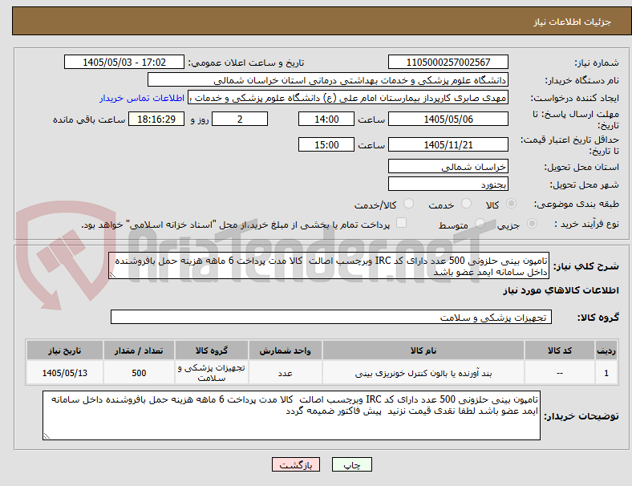Click the کد کالا column header
Viewport: 632px width, 486px height.
[x=560, y=350]
